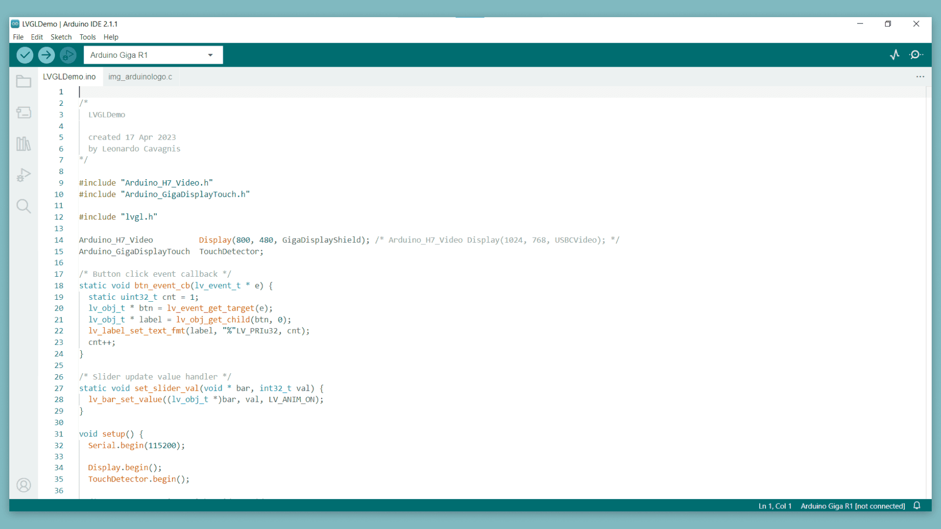Open the Library Manager sidebar icon
Screen dimensions: 941x529
24,144
